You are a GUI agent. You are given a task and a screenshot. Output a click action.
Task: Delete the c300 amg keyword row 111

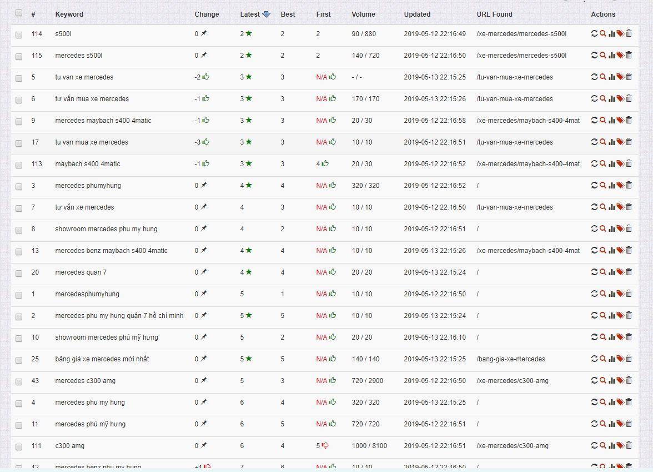(629, 446)
